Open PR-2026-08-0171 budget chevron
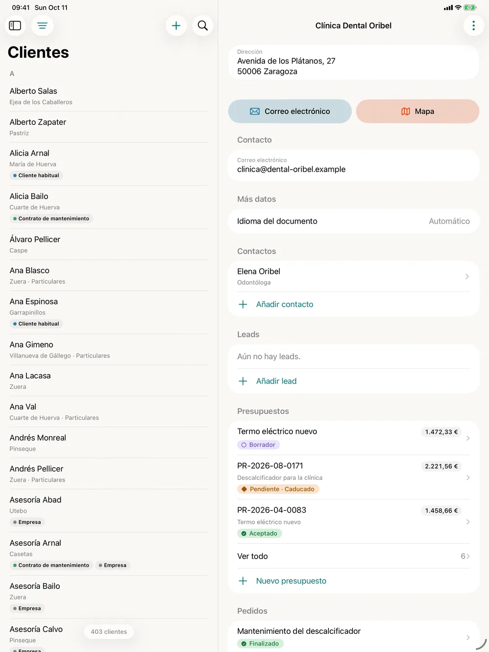The height and width of the screenshot is (652, 489). click(x=468, y=477)
